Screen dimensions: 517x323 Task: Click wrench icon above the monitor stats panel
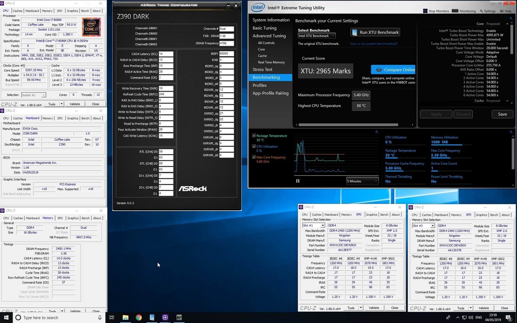pyautogui.click(x=511, y=132)
